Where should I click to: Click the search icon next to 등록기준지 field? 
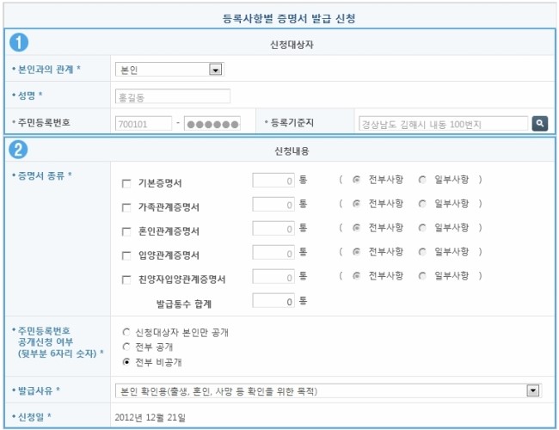click(x=539, y=123)
